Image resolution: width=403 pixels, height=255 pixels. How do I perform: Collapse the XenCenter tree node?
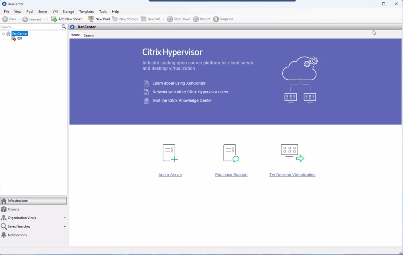click(3, 33)
